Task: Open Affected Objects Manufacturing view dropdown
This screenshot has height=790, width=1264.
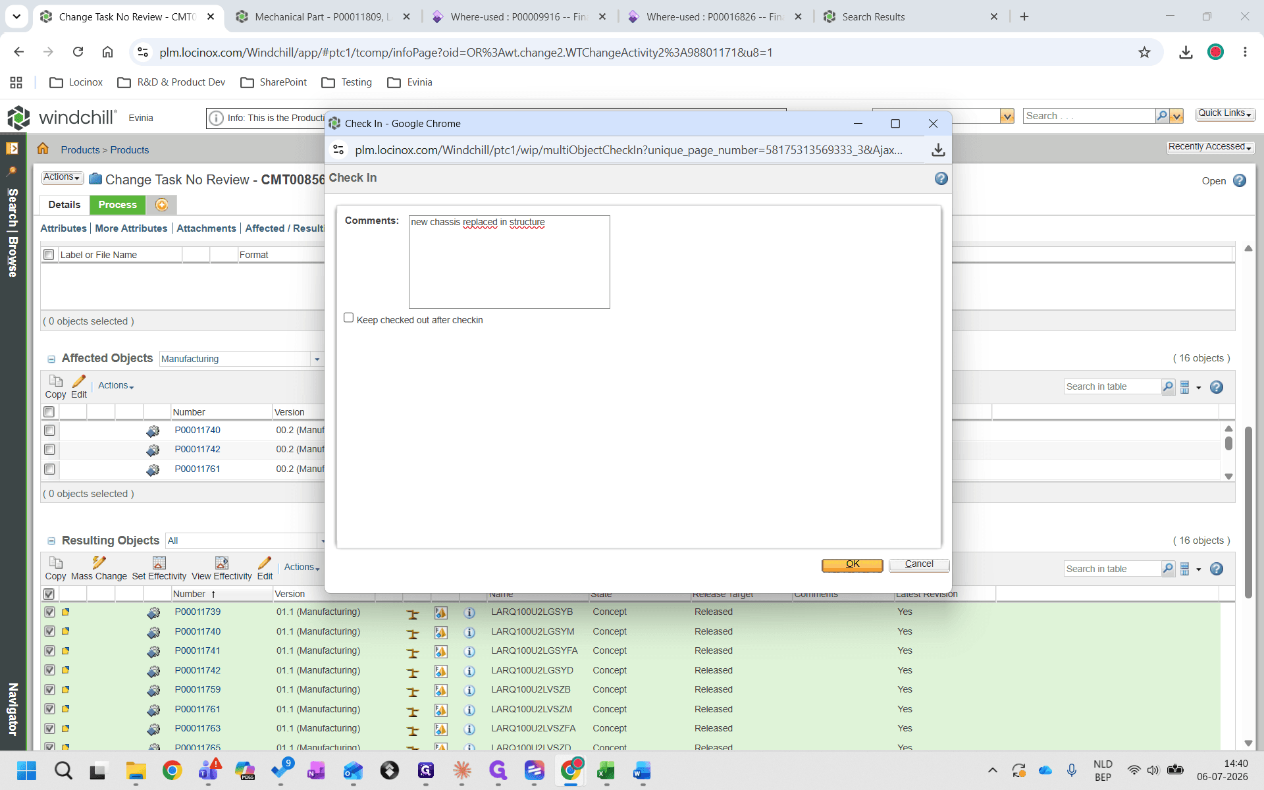Action: 317,359
